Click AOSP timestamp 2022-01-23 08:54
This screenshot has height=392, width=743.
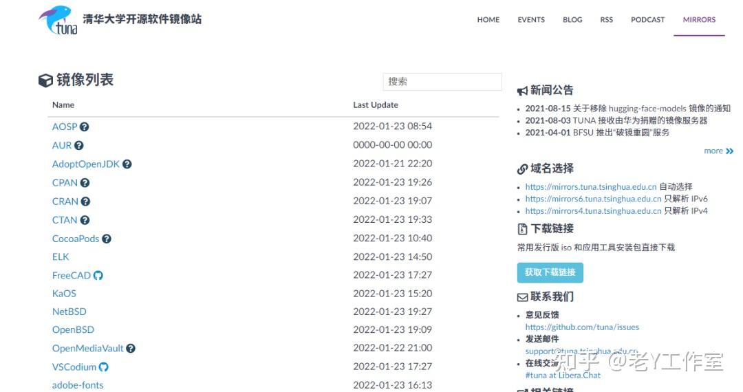pos(392,127)
